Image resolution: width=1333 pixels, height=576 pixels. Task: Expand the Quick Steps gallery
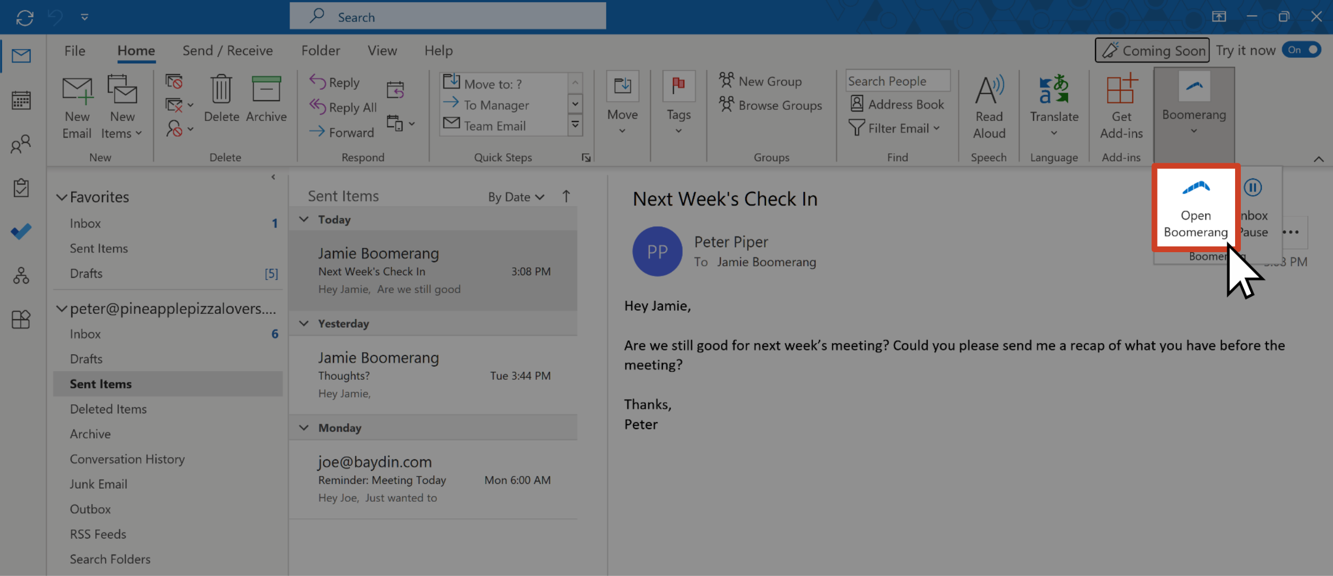click(x=575, y=126)
